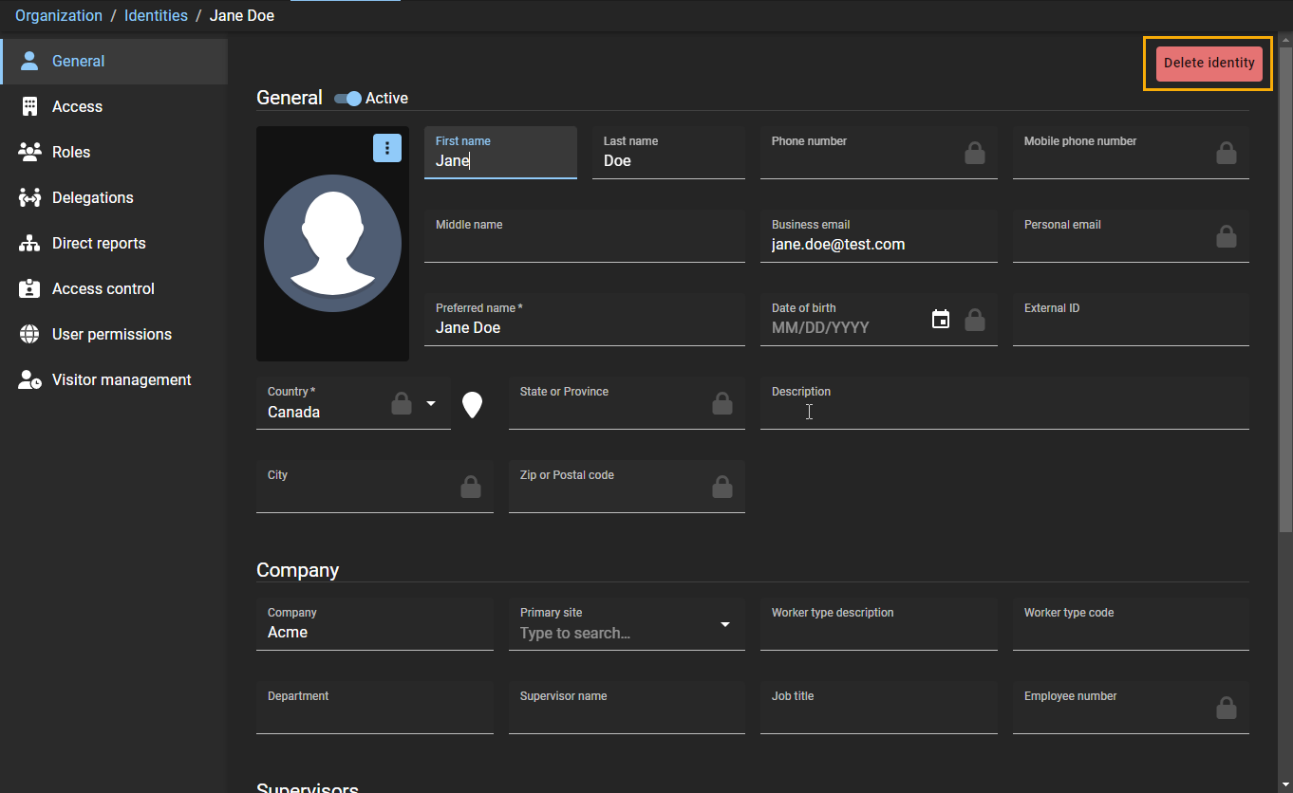
Task: Click the Delete identity button
Action: tap(1209, 64)
